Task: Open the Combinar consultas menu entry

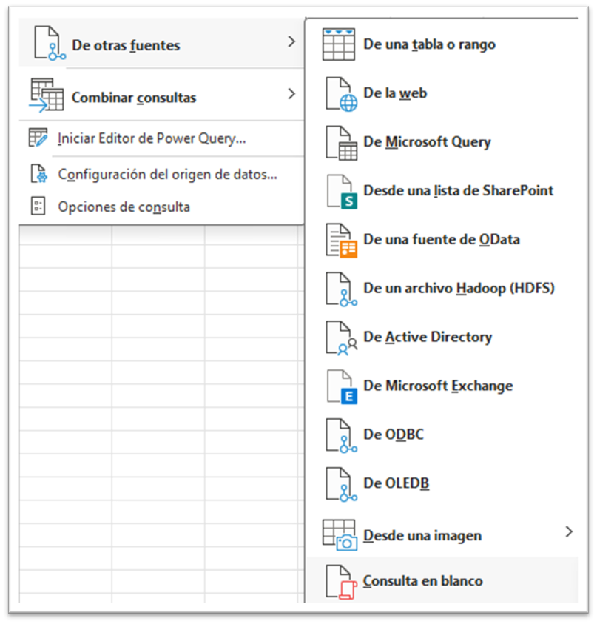Action: point(161,95)
